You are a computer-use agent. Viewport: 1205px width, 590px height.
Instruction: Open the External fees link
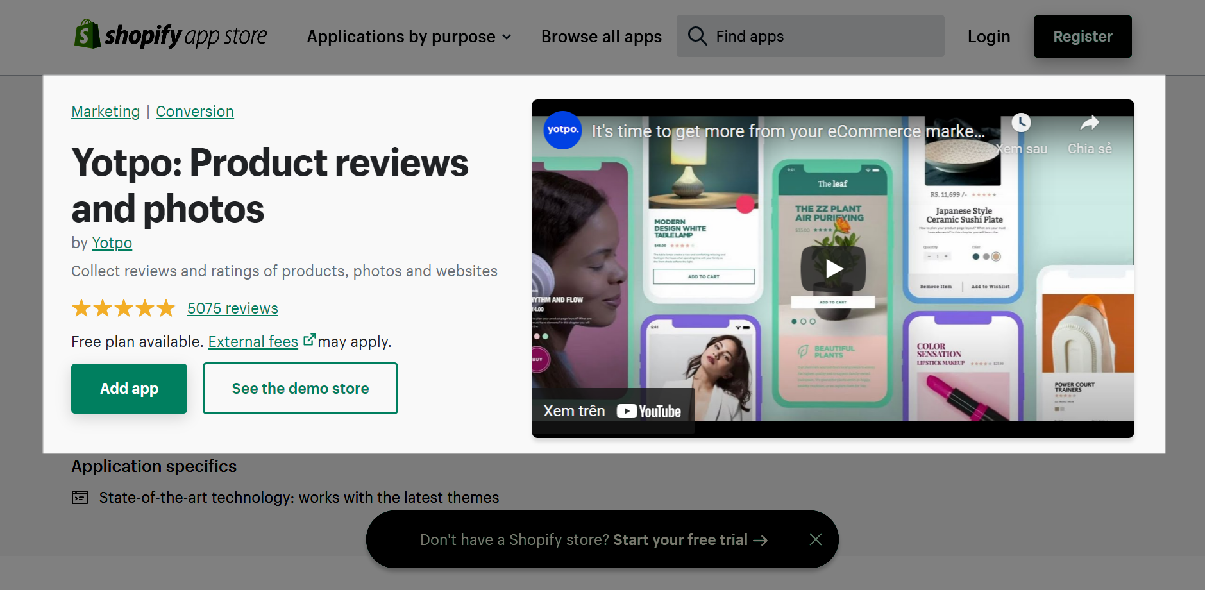click(253, 342)
